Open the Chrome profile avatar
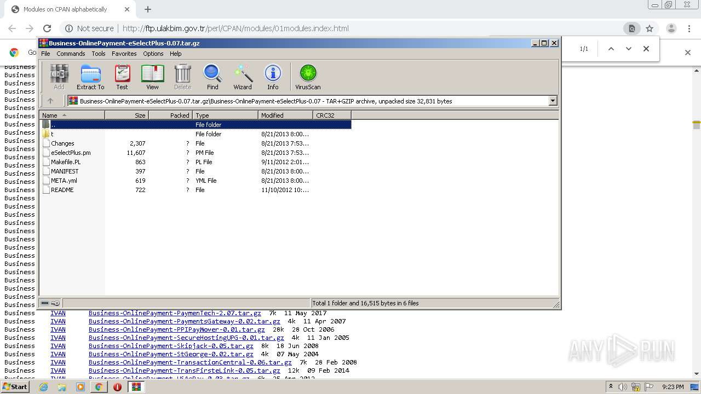 [671, 28]
